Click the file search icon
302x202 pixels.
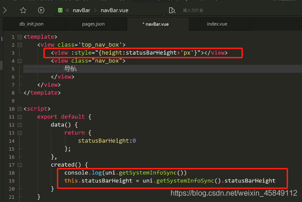pos(172,10)
